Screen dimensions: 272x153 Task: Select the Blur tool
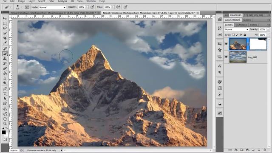click(5, 78)
